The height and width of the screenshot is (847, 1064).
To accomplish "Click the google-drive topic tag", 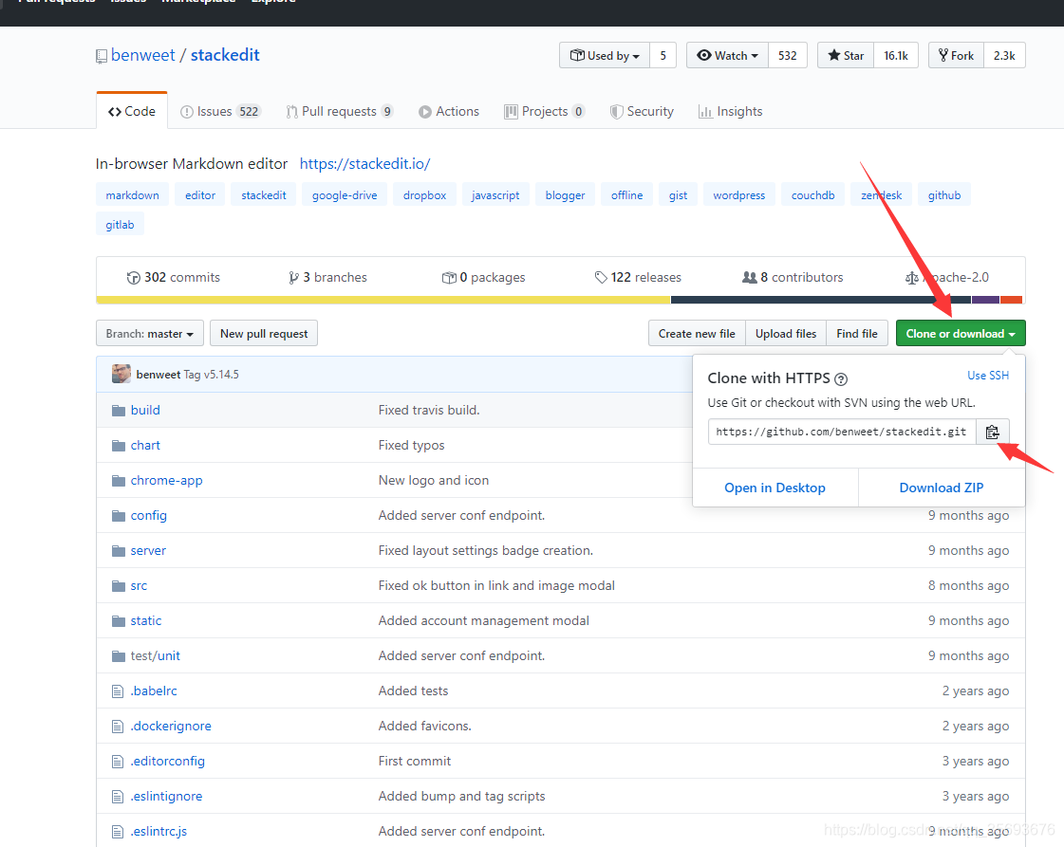I will click(345, 195).
